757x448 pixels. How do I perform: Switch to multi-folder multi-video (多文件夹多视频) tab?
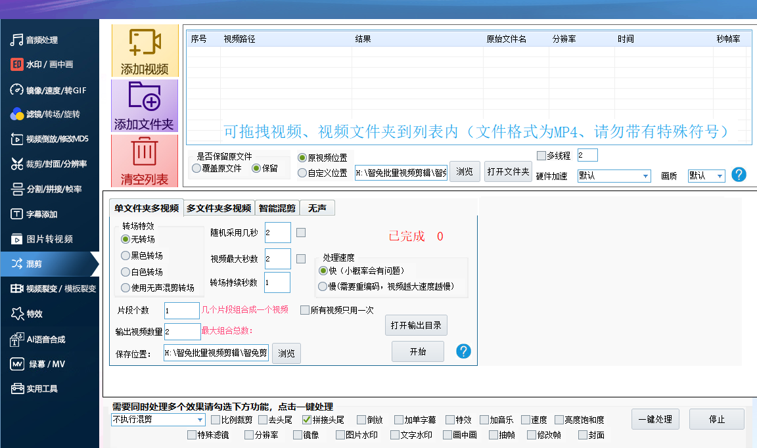[x=218, y=208]
